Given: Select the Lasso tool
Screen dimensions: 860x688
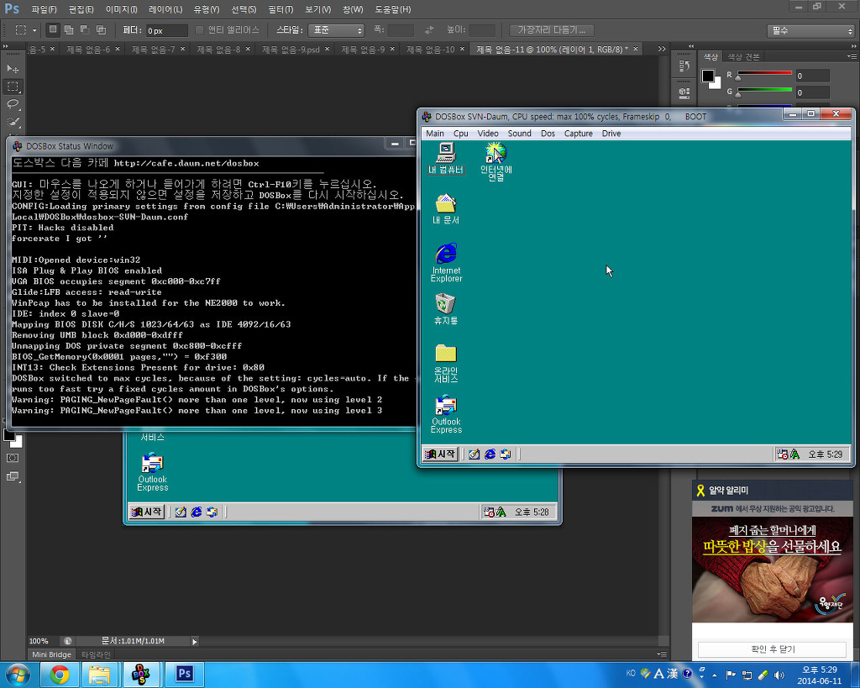Looking at the screenshot, I should tap(13, 104).
